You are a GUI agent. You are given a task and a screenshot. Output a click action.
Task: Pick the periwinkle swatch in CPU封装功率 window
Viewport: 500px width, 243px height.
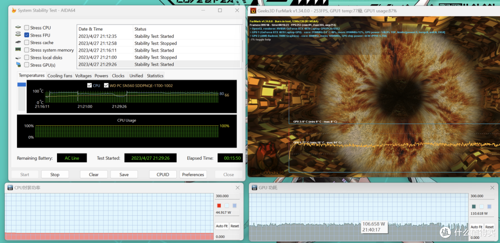(235, 206)
